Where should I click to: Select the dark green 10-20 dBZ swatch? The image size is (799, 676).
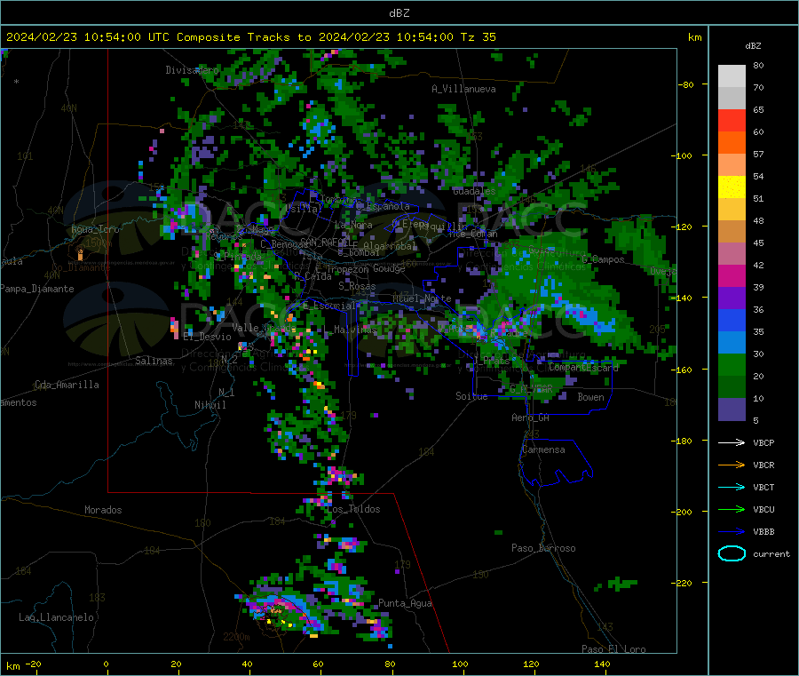[732, 387]
